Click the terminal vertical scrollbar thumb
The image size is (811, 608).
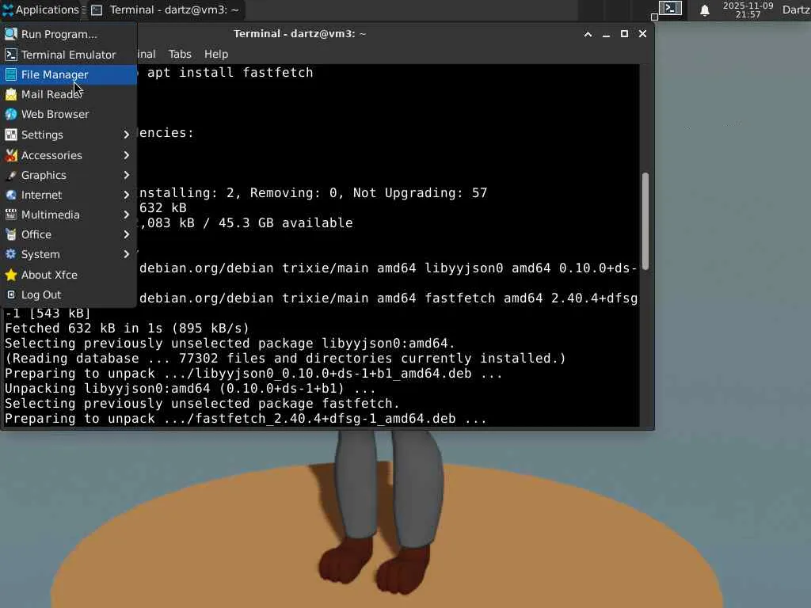pos(645,221)
